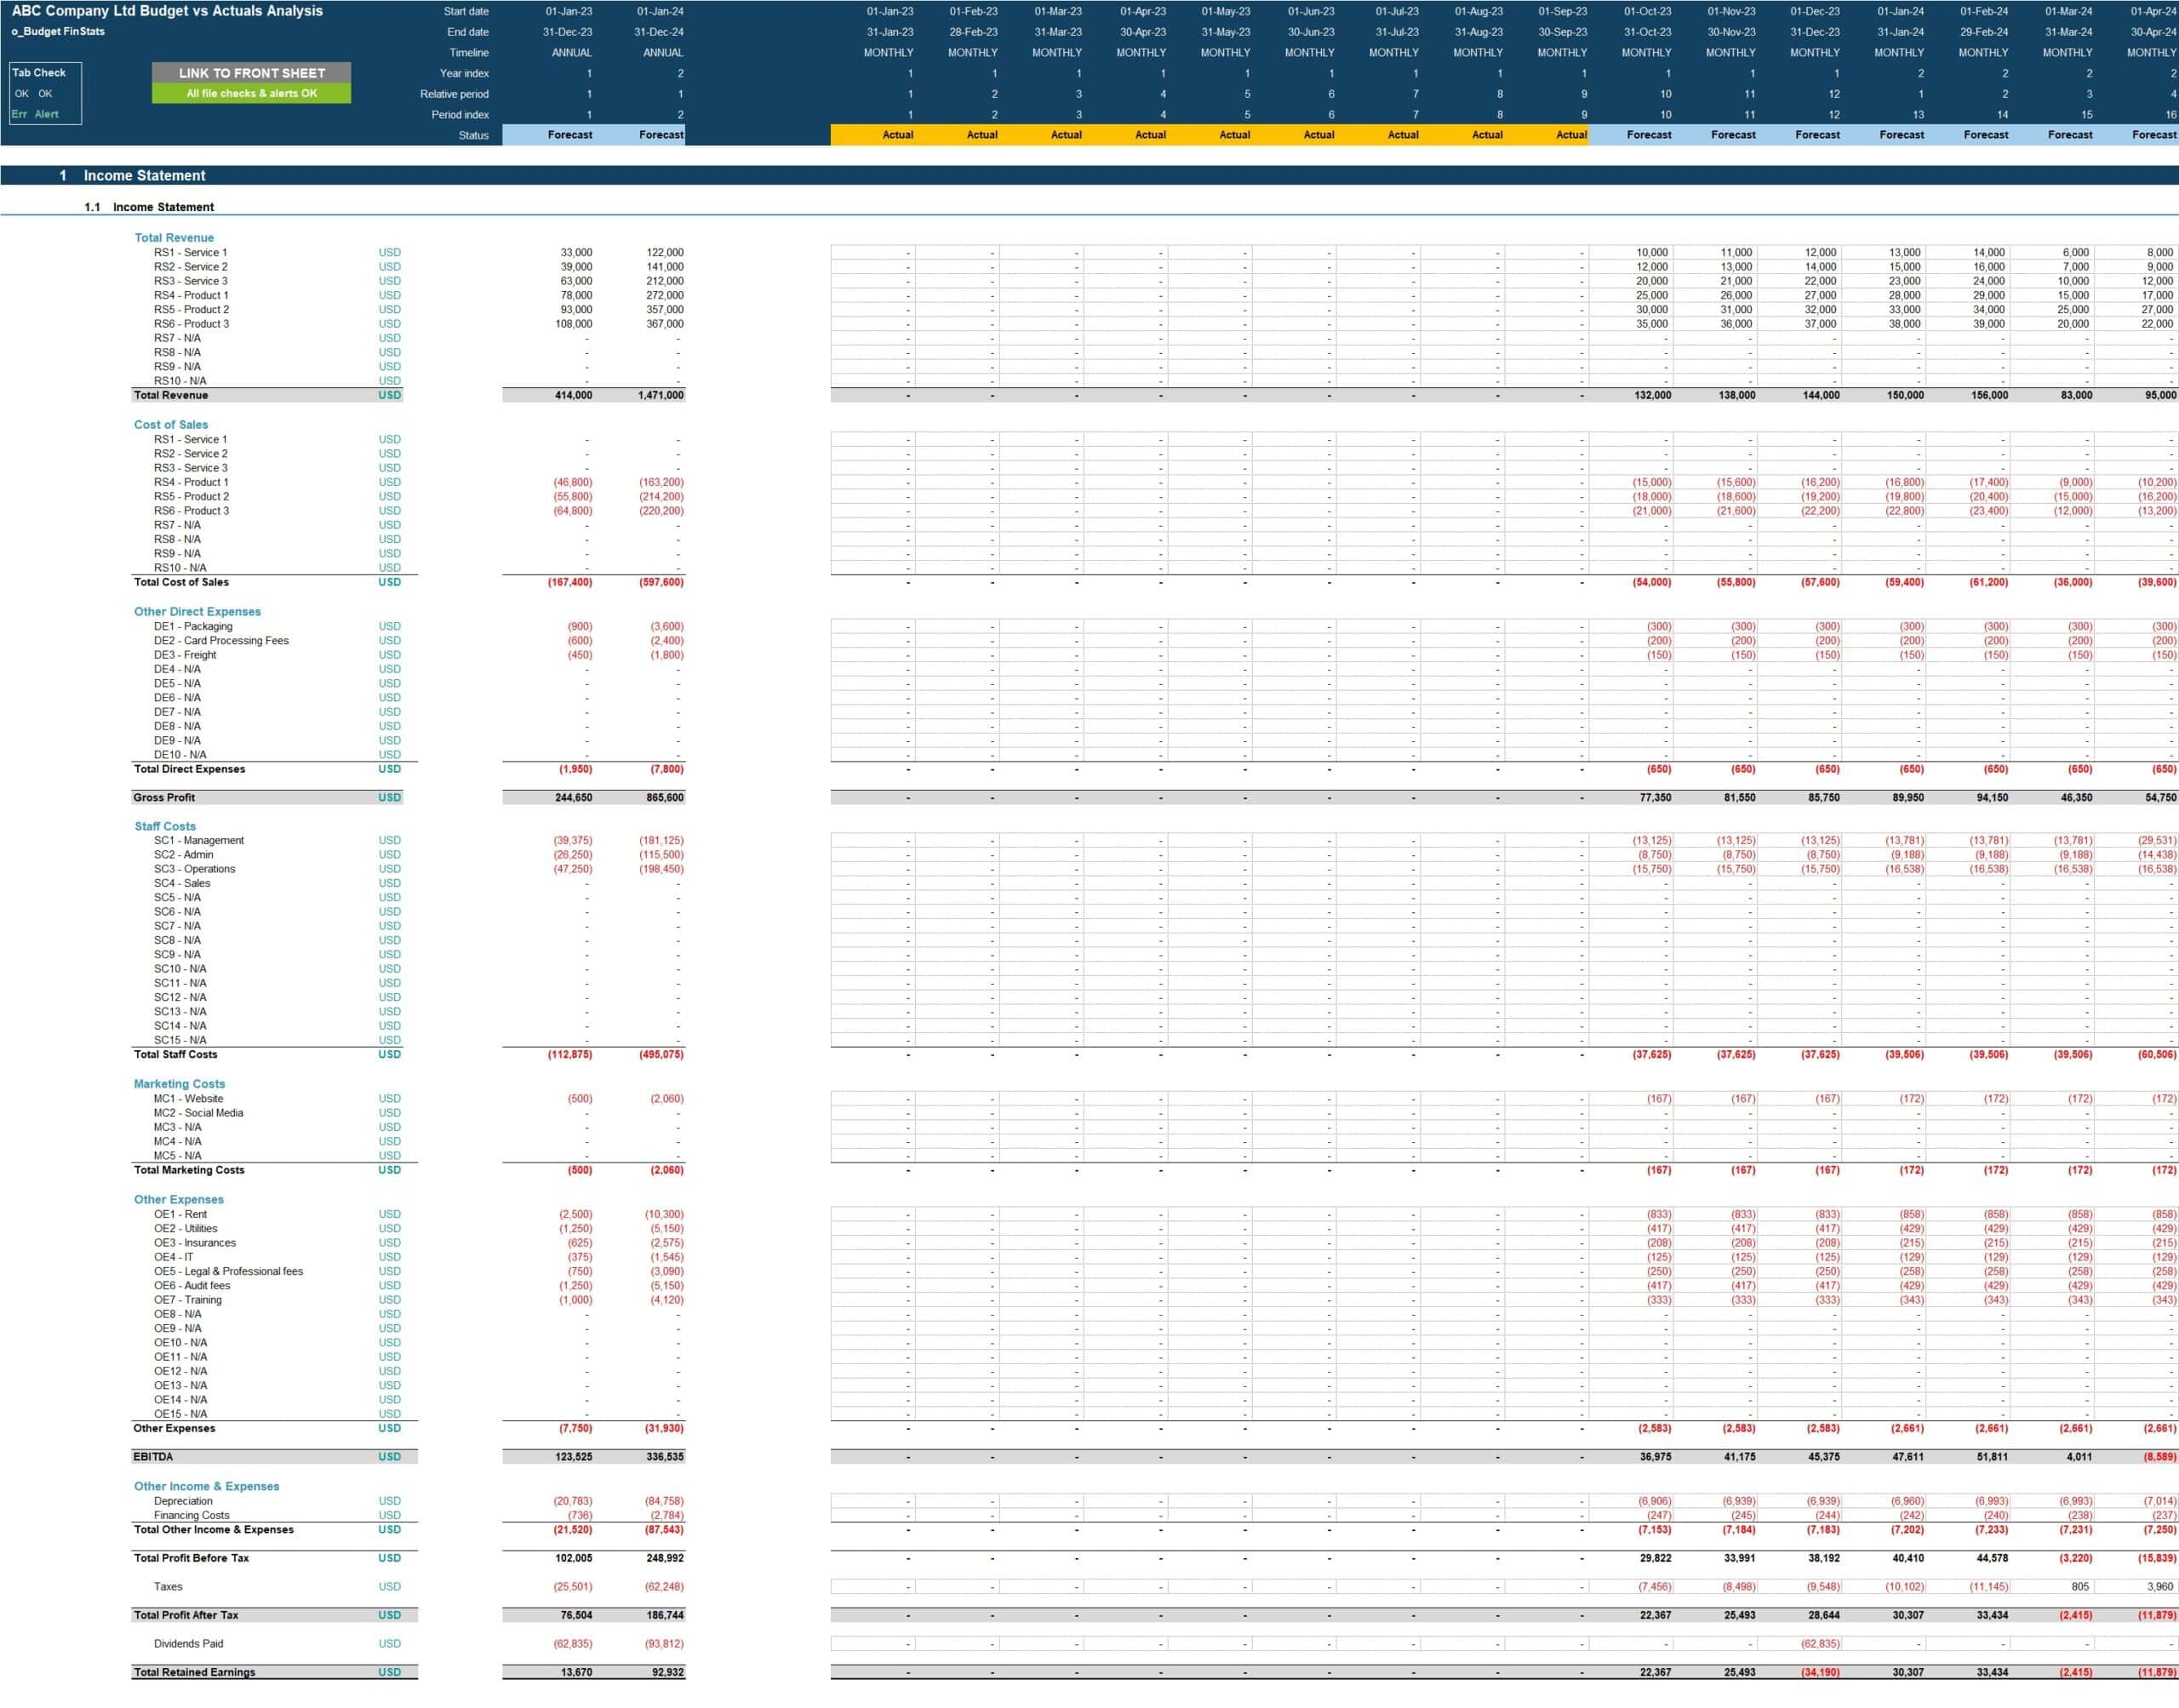Select the Alert label in Tab Check box
This screenshot has width=2179, height=1708.
pos(47,114)
